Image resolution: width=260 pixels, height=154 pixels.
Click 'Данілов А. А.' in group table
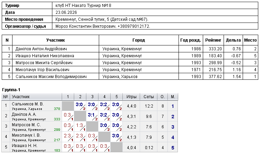pyautogui.click(x=24, y=114)
